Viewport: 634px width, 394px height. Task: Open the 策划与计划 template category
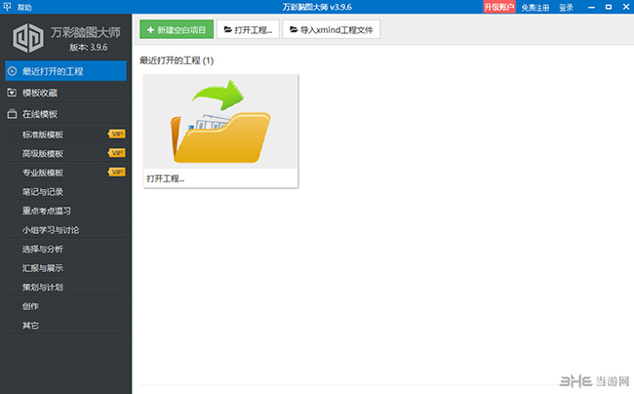pyautogui.click(x=43, y=287)
